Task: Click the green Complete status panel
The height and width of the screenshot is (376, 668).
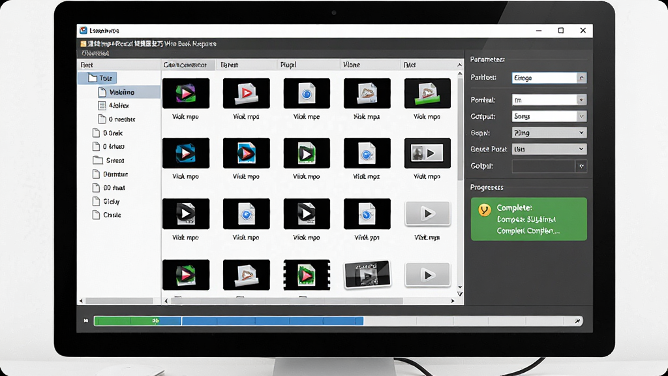Action: [528, 219]
